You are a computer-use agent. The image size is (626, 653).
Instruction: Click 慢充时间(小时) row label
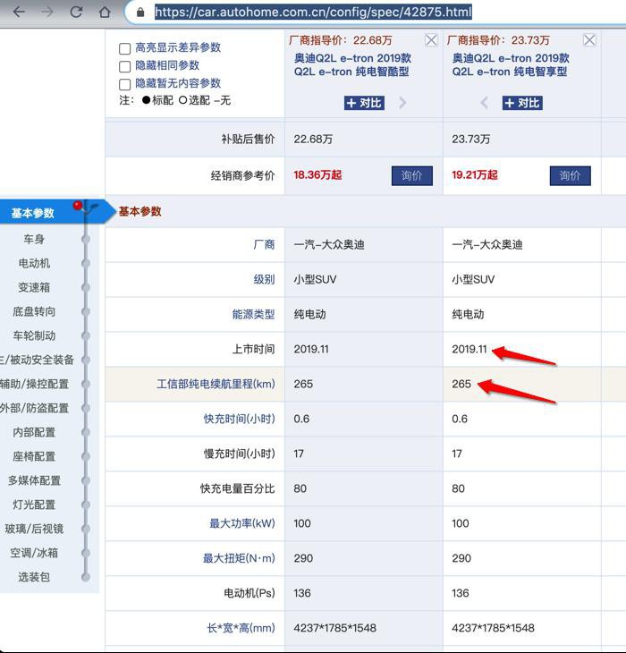240,454
